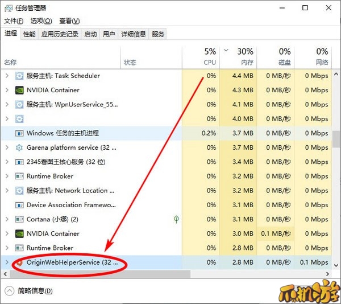
Task: Click the 简略信息(D) link
Action: click(35, 291)
